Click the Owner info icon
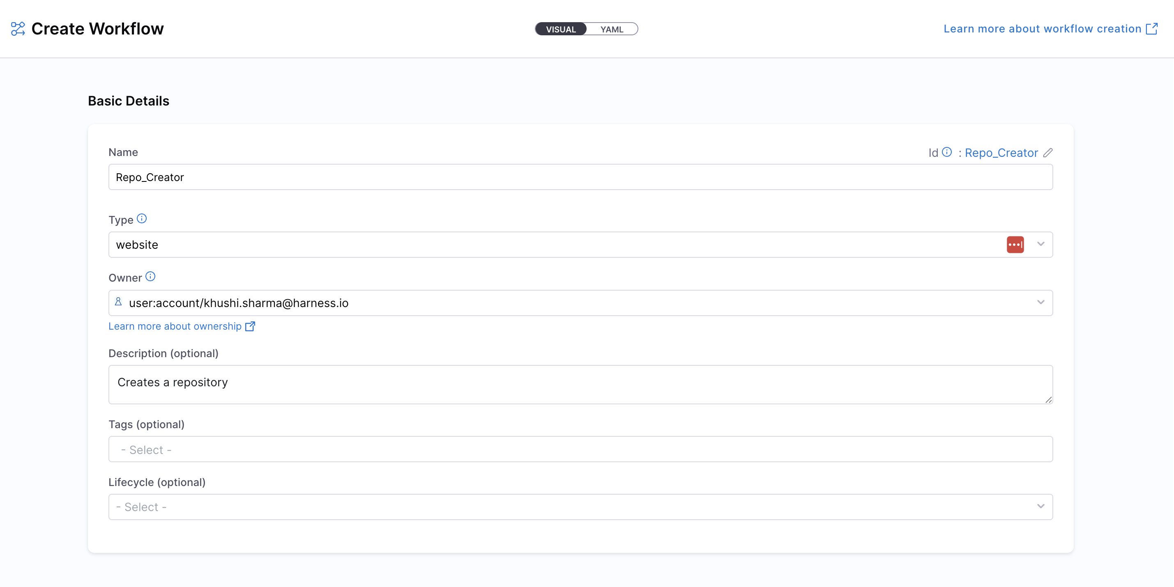The height and width of the screenshot is (587, 1174). 150,276
